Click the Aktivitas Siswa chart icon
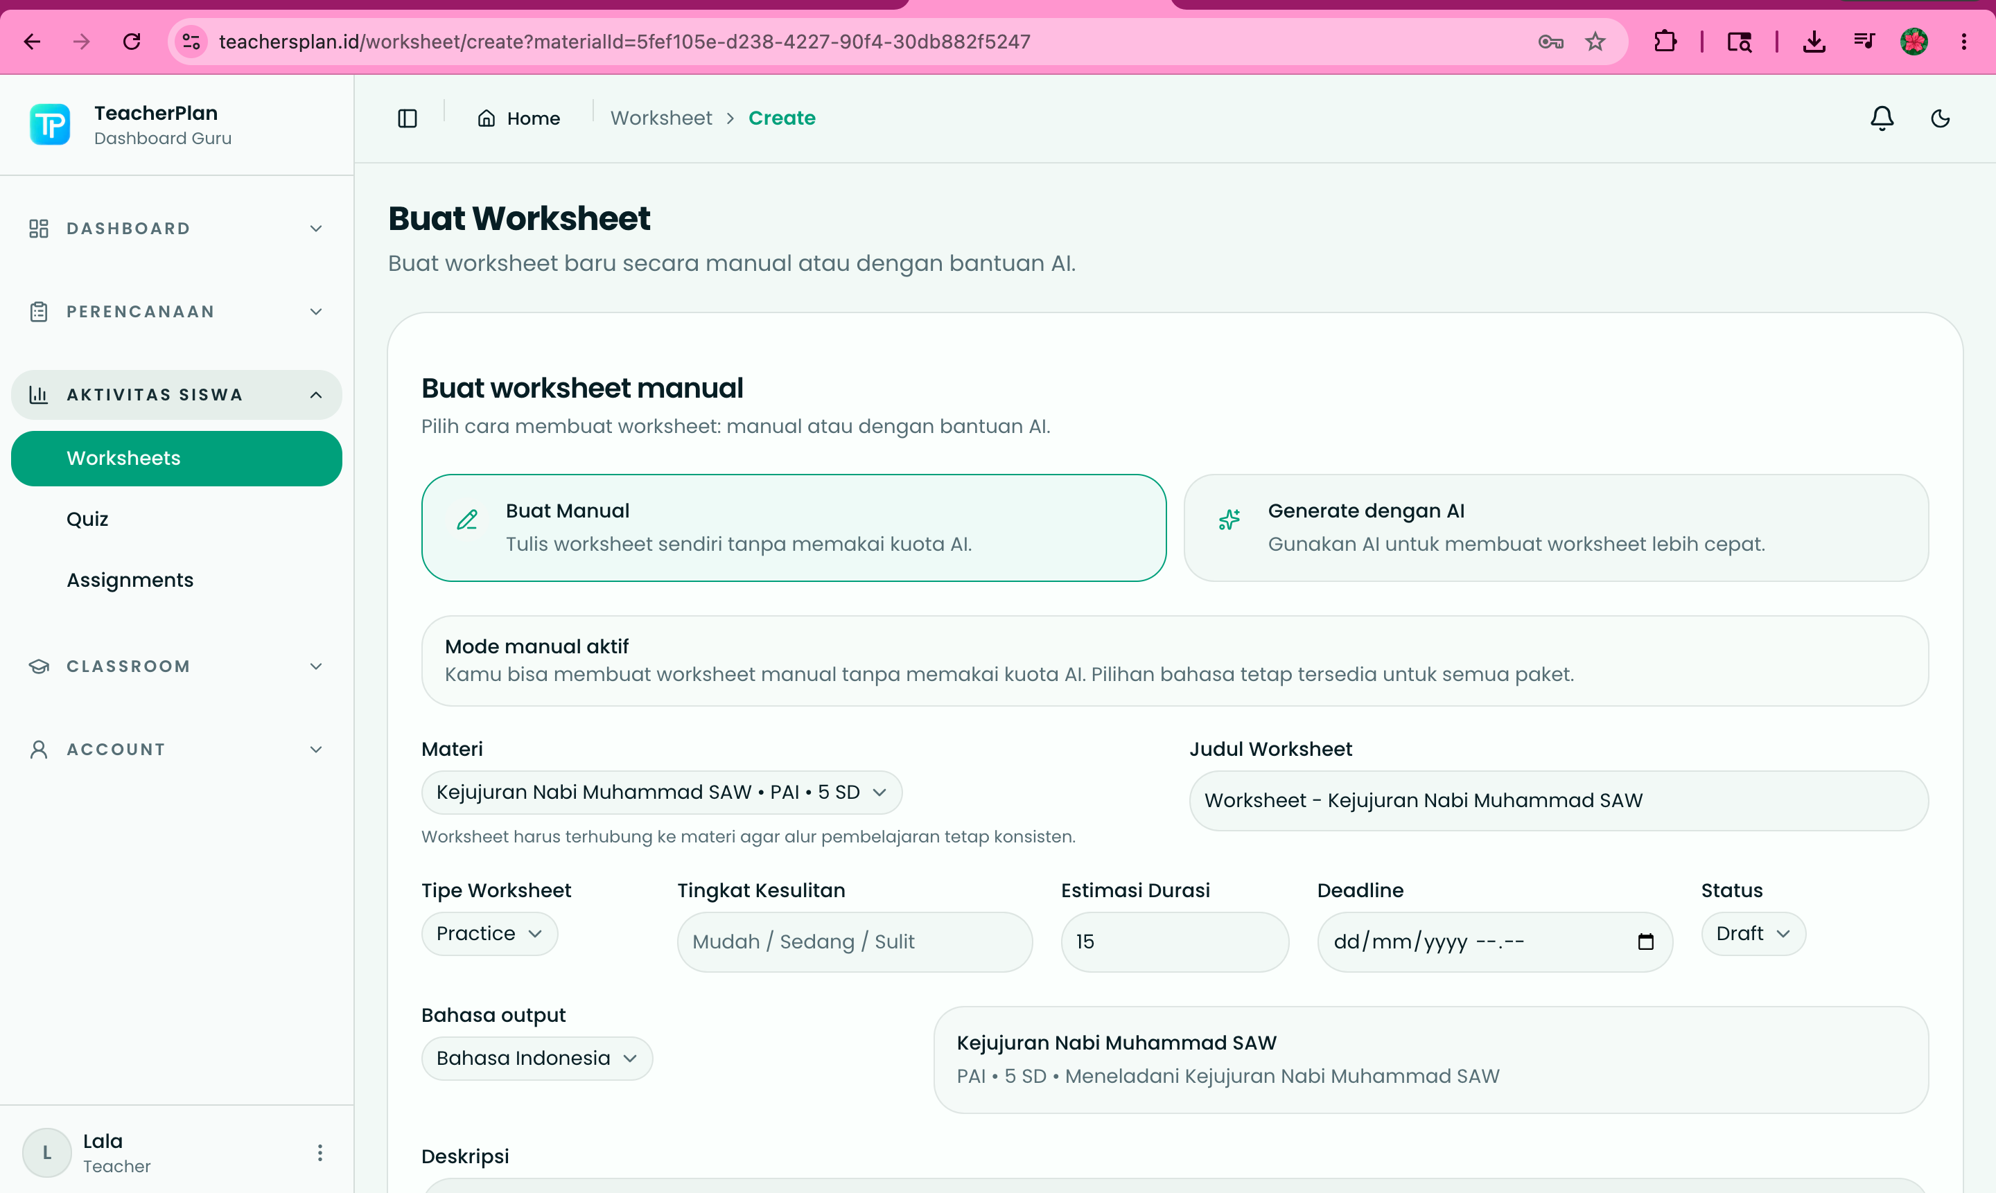 (39, 395)
